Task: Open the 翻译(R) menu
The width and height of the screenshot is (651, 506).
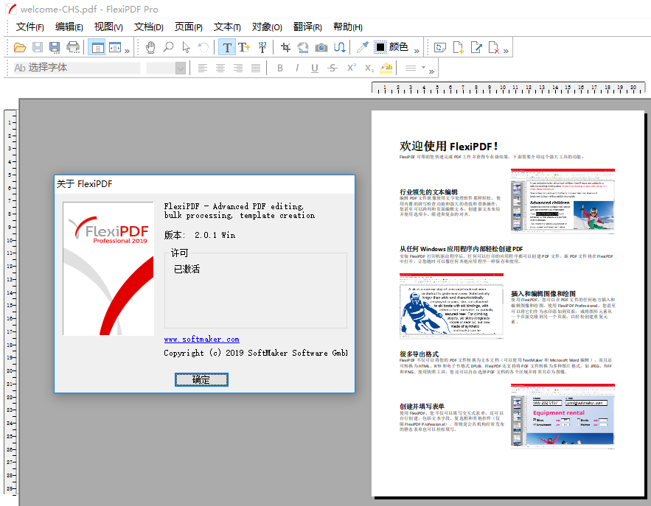Action: [x=307, y=27]
